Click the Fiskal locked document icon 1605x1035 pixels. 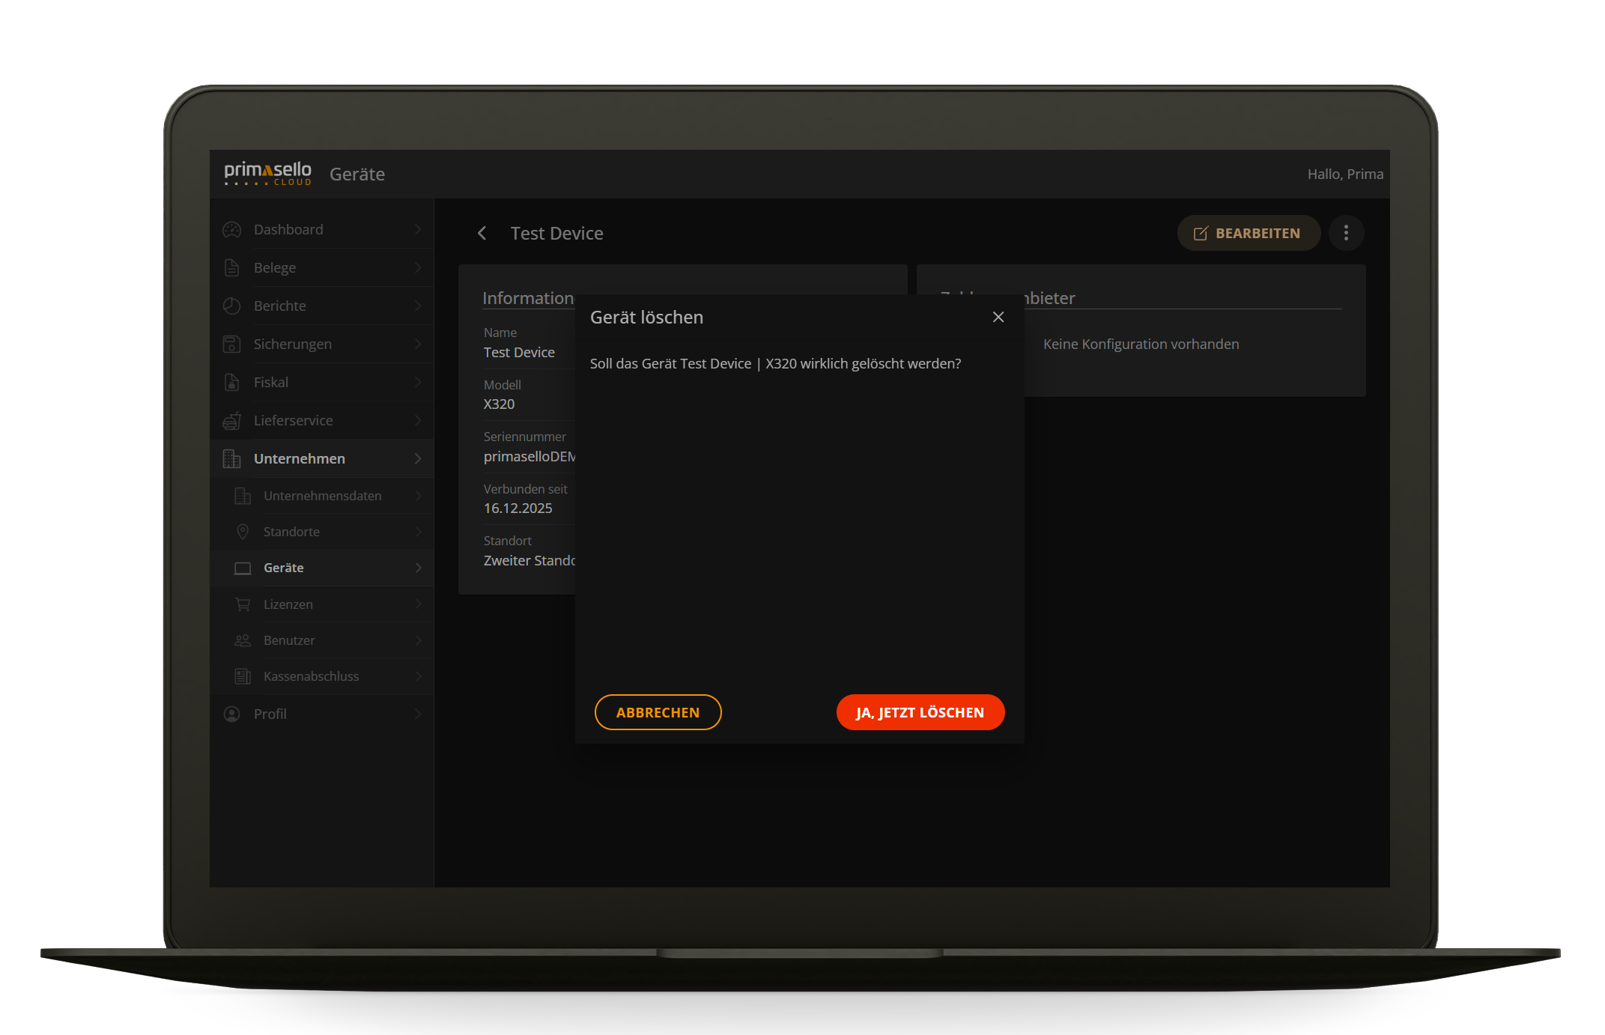(x=232, y=383)
